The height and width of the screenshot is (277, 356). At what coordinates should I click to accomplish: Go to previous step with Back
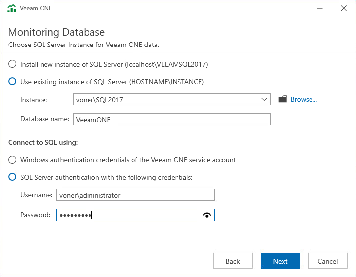[233, 261]
